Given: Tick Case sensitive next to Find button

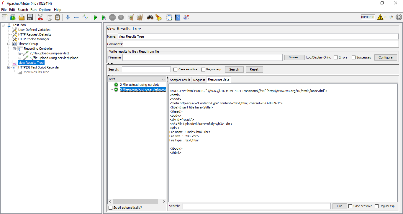Looking at the screenshot, I should point(350,206).
